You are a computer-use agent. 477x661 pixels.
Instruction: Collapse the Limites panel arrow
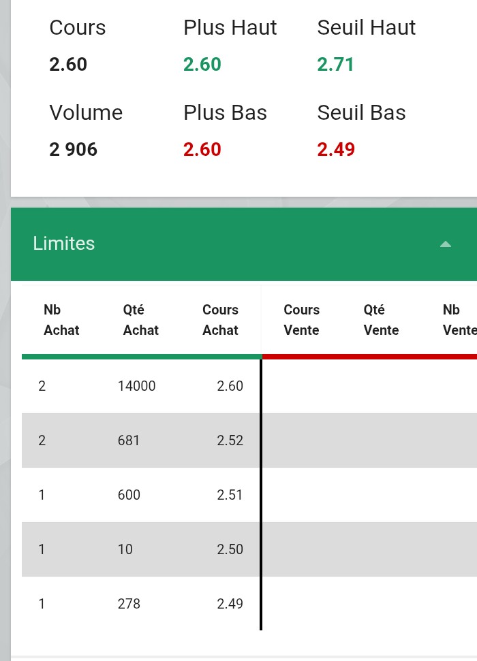pyautogui.click(x=446, y=244)
